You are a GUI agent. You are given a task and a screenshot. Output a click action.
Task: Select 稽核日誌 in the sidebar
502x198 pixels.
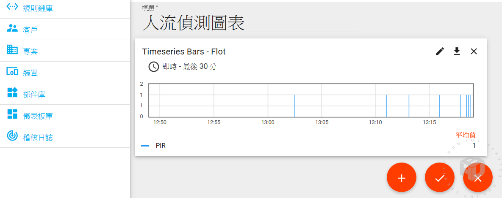(x=38, y=137)
